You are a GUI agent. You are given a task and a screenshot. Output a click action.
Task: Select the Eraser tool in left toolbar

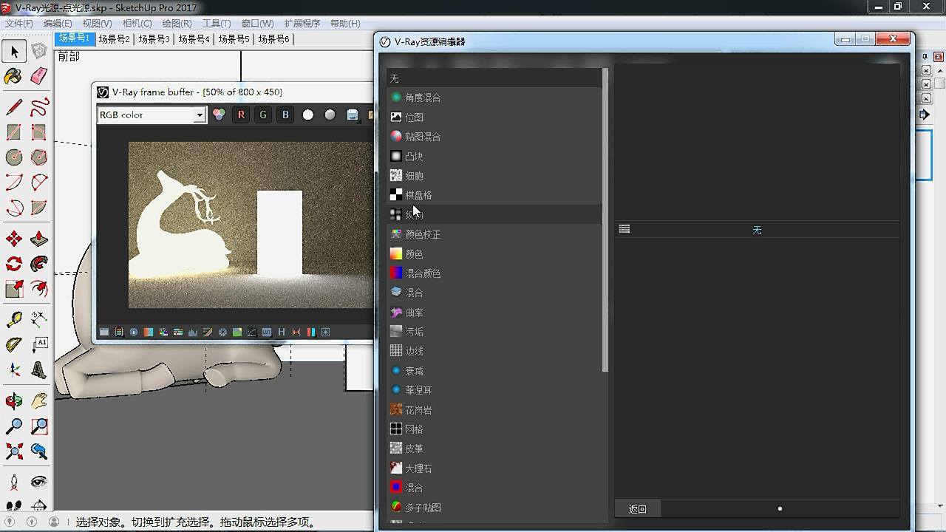pos(39,76)
